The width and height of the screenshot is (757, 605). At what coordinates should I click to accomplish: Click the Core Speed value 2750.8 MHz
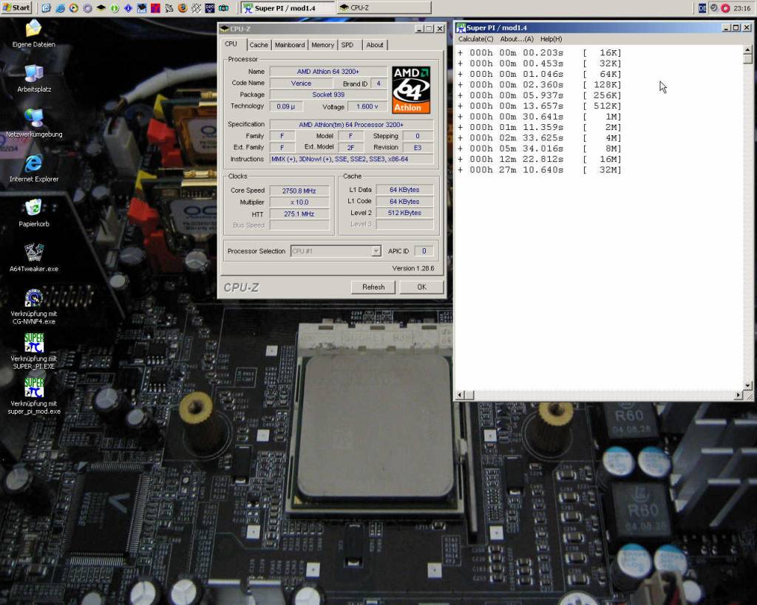[x=299, y=191]
